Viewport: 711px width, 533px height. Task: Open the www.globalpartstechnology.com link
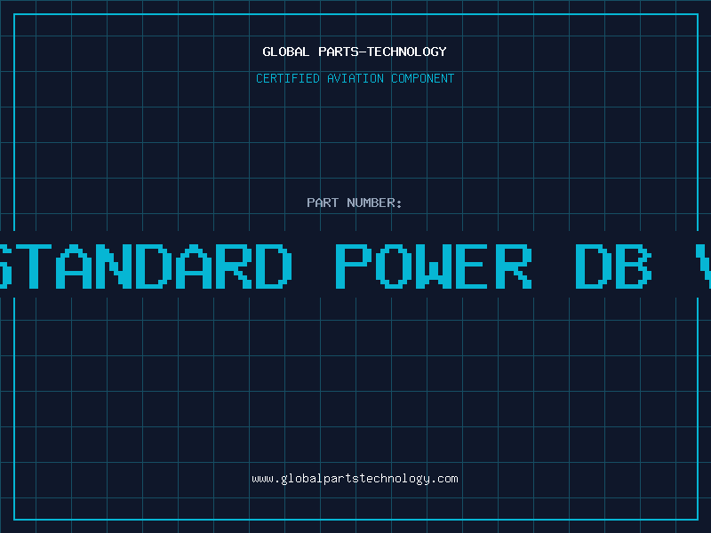click(x=355, y=479)
